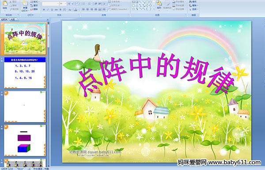Switch to the Slides (幻灯片) pane tab
The image size is (265, 170).
[4, 19]
